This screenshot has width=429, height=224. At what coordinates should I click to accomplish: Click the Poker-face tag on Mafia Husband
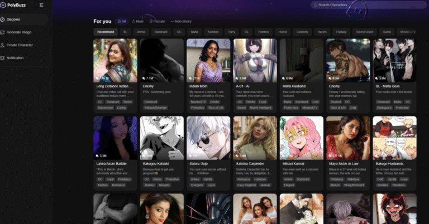(x=291, y=108)
